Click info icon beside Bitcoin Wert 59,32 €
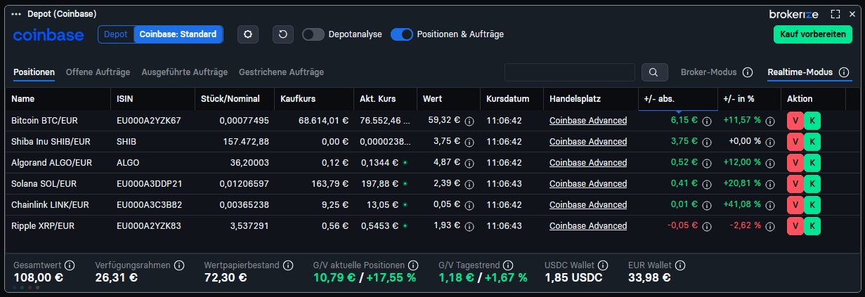This screenshot has height=297, width=865. tap(469, 121)
